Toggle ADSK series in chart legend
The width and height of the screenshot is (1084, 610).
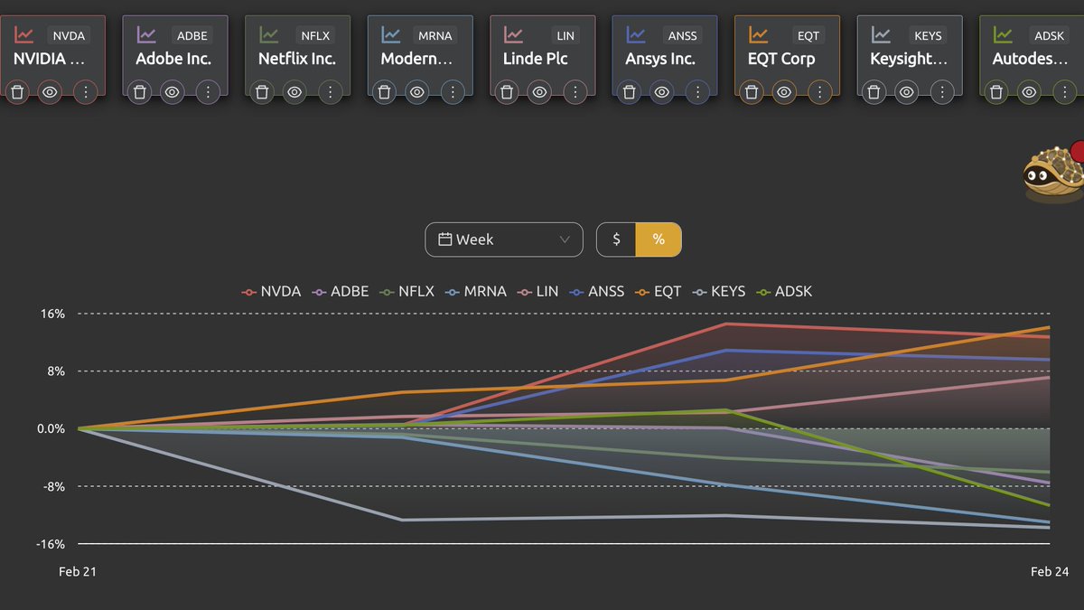coord(784,291)
